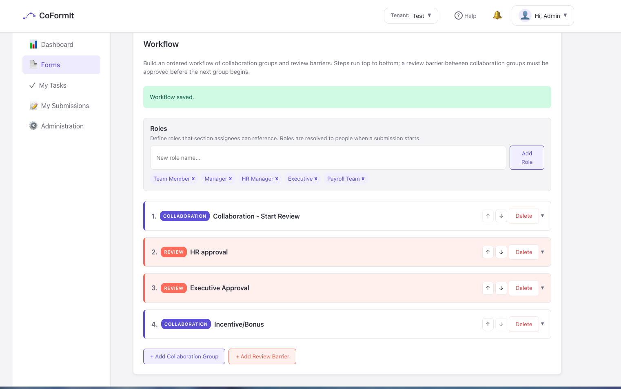The image size is (621, 389).
Task: Expand the Executive Approval step
Action: coord(543,288)
